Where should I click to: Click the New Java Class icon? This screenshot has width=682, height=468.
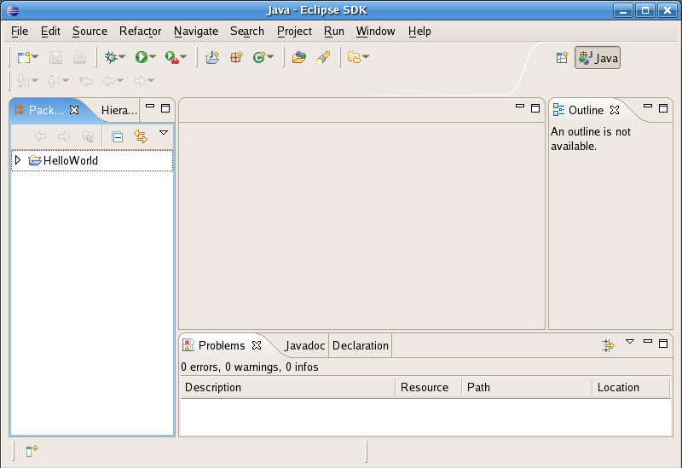[x=258, y=57]
